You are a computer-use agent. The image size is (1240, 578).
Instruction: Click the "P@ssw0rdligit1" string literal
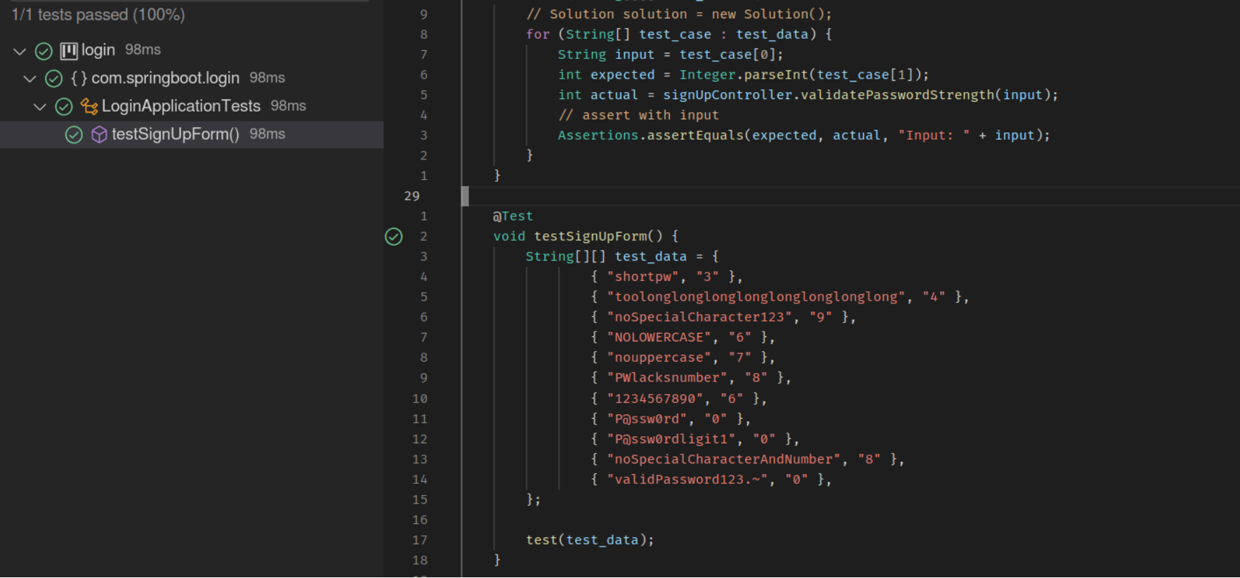[671, 440]
